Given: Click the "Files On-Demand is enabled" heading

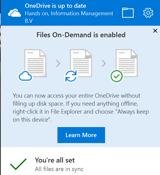Looking at the screenshot, I should [x=81, y=35].
